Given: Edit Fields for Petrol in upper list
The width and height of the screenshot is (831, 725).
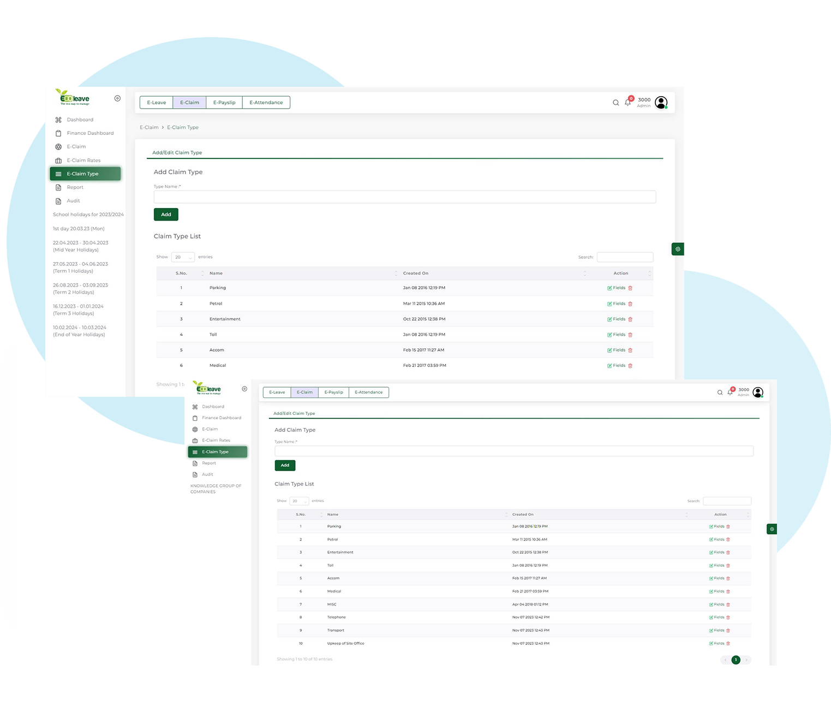Looking at the screenshot, I should pos(617,304).
